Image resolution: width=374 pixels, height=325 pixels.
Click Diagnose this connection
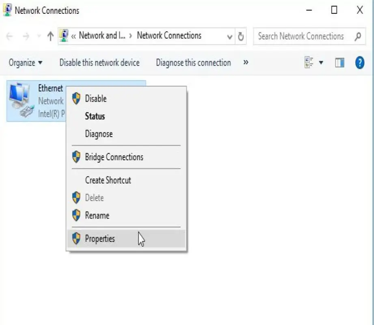coord(193,63)
